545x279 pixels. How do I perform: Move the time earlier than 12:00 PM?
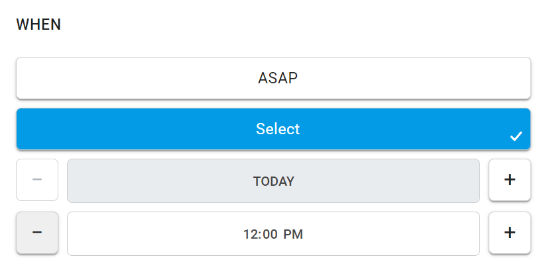click(37, 233)
